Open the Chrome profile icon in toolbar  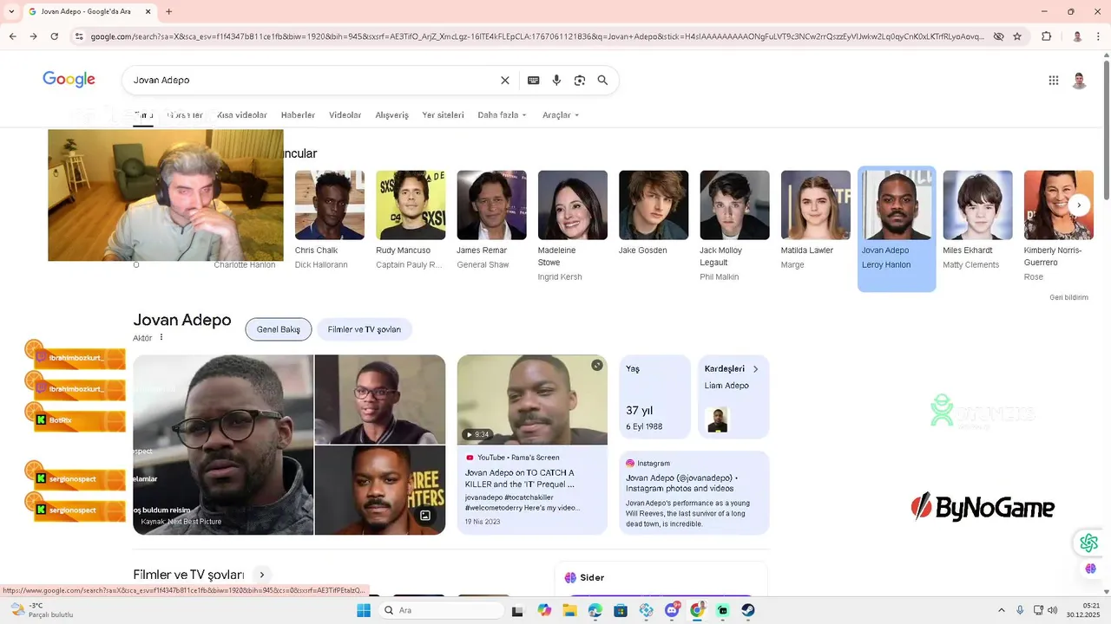tap(1077, 36)
